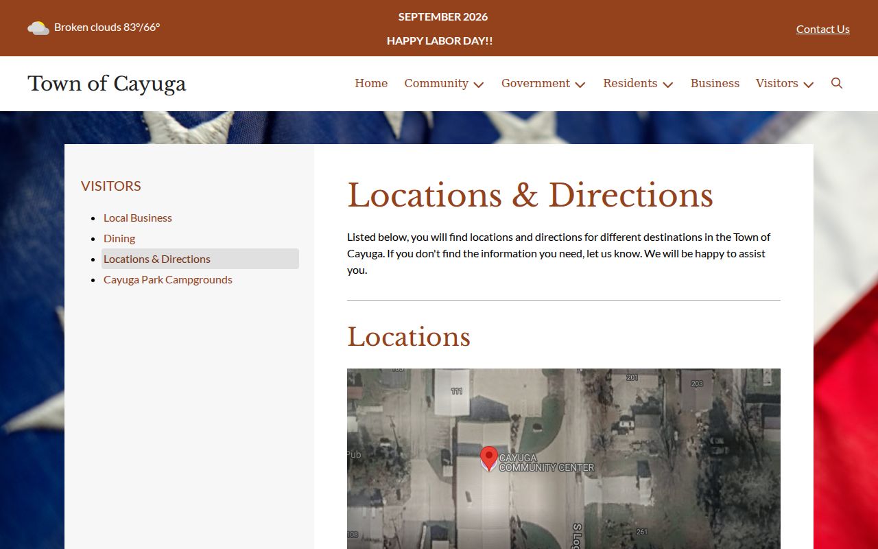
Task: Click the Broken clouds 83°/66° weather text
Action: pyautogui.click(x=107, y=27)
